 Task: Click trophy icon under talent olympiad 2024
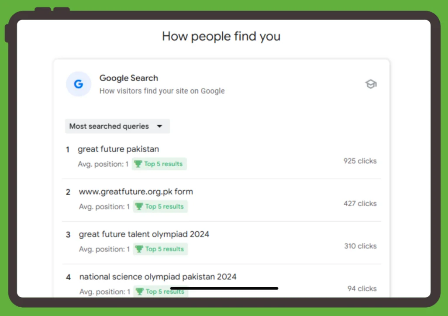tap(139, 249)
